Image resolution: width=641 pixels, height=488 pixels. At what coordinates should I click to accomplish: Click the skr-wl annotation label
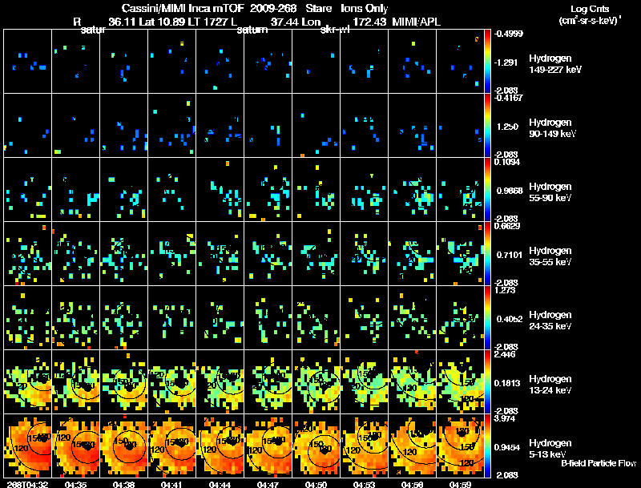pos(335,30)
